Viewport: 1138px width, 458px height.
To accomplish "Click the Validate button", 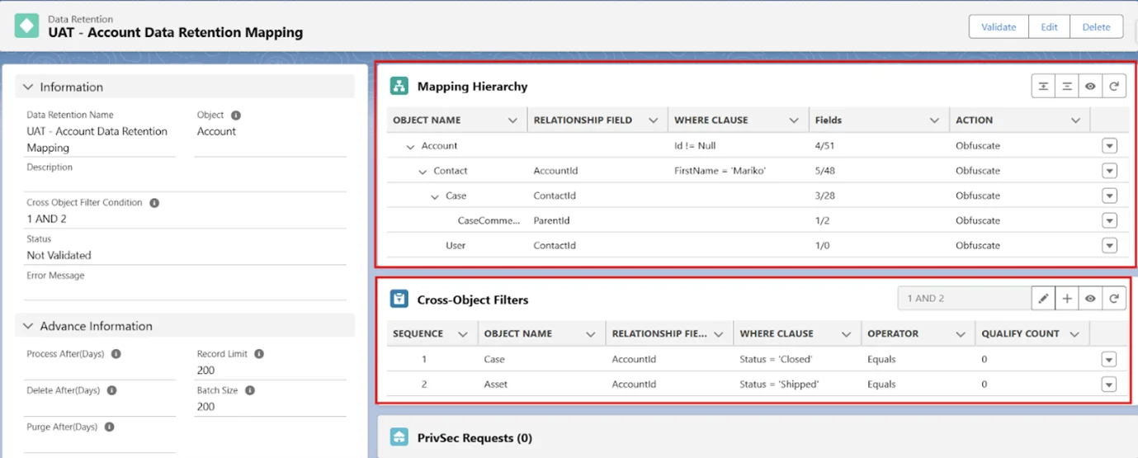I will click(x=998, y=26).
